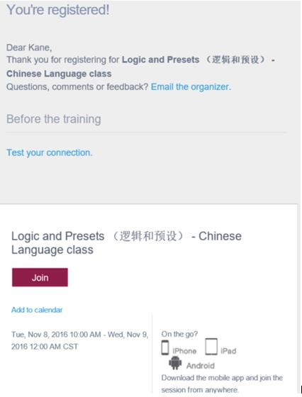Open the iPhone app text label

[184, 351]
